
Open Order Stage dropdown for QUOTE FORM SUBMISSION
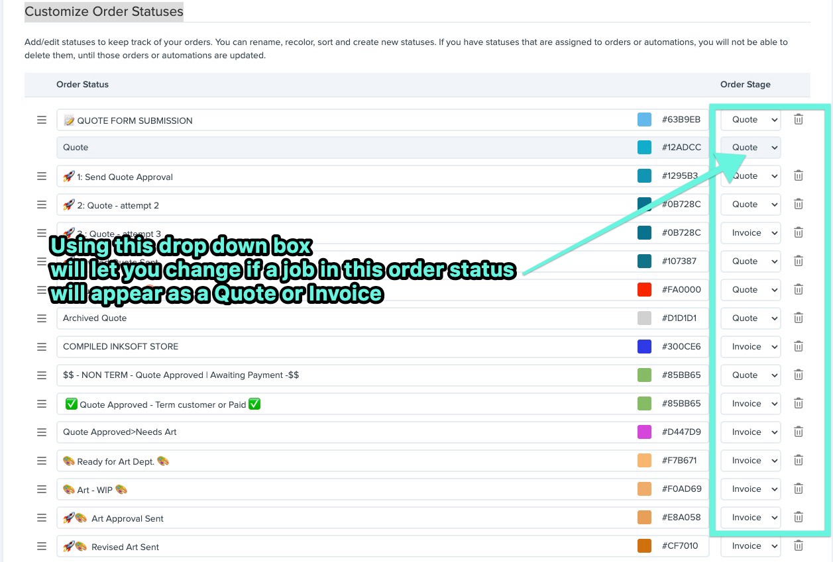click(x=751, y=120)
